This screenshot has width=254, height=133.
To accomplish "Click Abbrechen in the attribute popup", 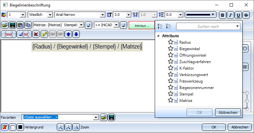I will (228, 113).
